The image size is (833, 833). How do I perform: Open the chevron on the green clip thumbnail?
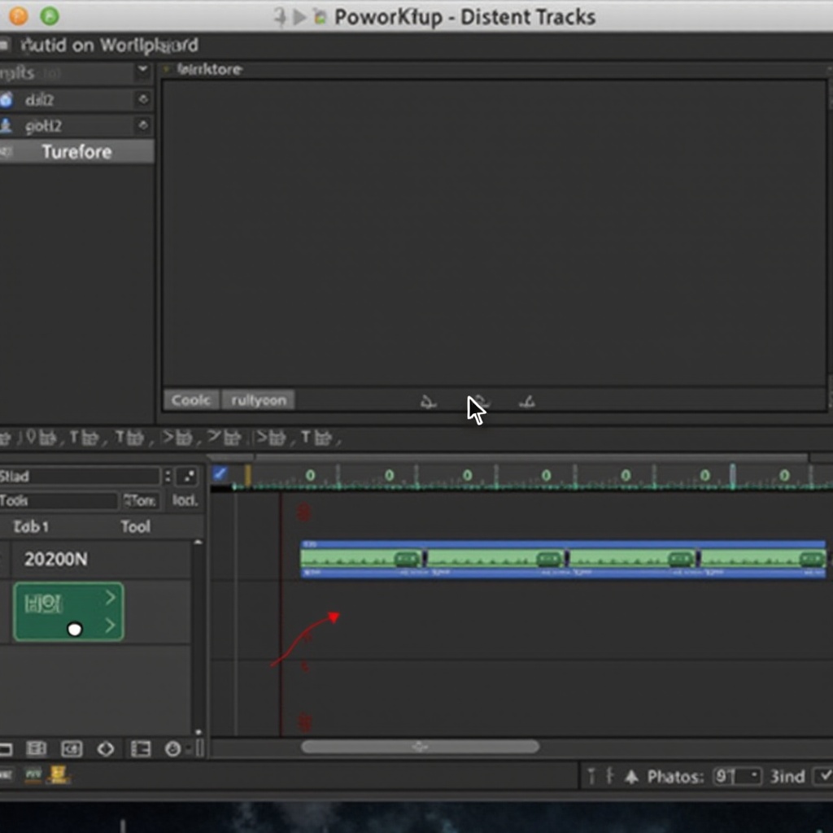point(111,598)
